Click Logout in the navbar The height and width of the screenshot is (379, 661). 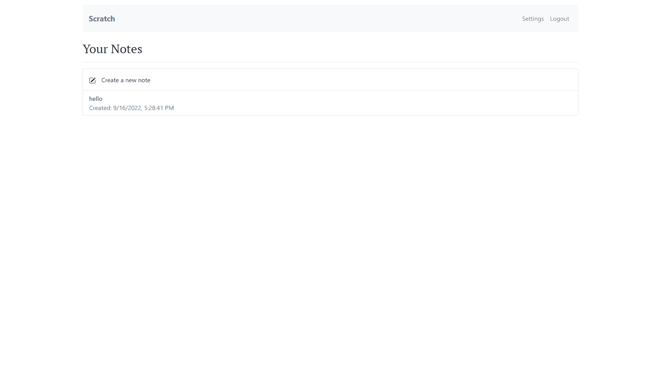(x=559, y=19)
